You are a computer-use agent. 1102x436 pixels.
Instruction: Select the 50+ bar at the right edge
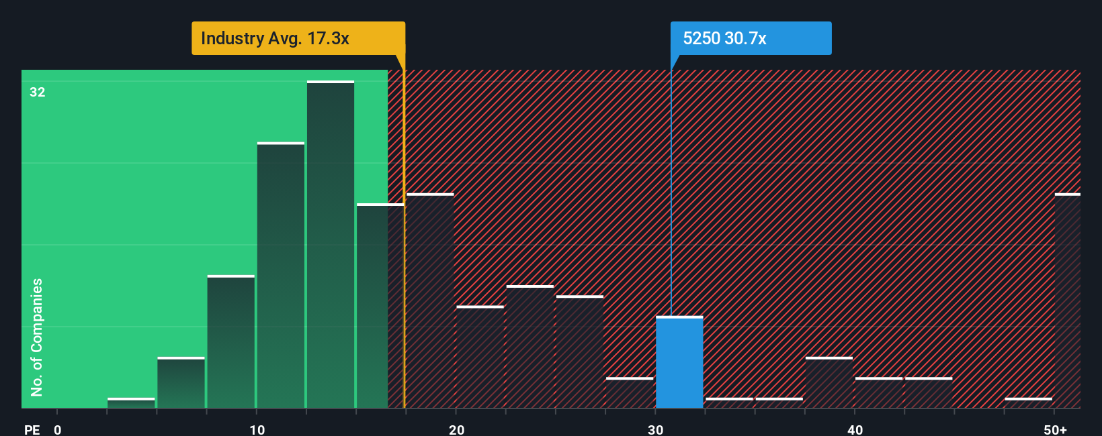click(1068, 301)
